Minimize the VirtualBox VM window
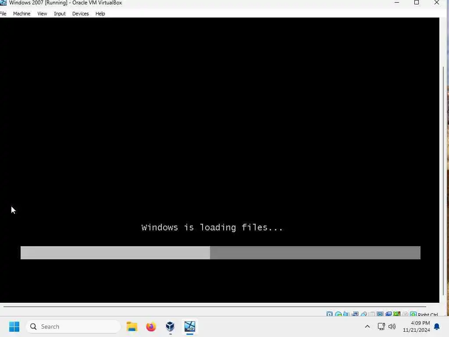Screen dimensions: 449x337 (396, 3)
